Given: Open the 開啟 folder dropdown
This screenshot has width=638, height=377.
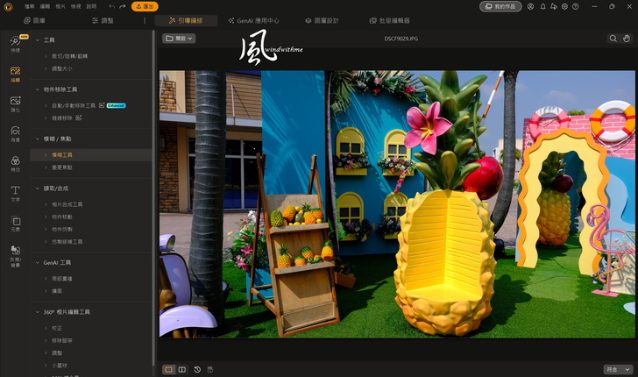Looking at the screenshot, I should pos(179,39).
